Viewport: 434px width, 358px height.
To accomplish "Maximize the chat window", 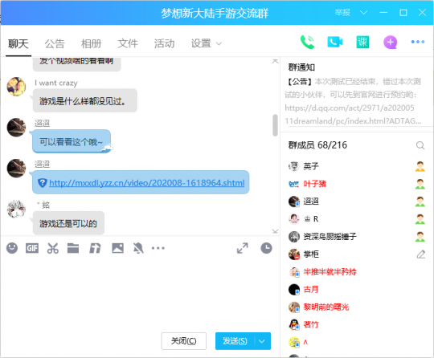I will 403,12.
